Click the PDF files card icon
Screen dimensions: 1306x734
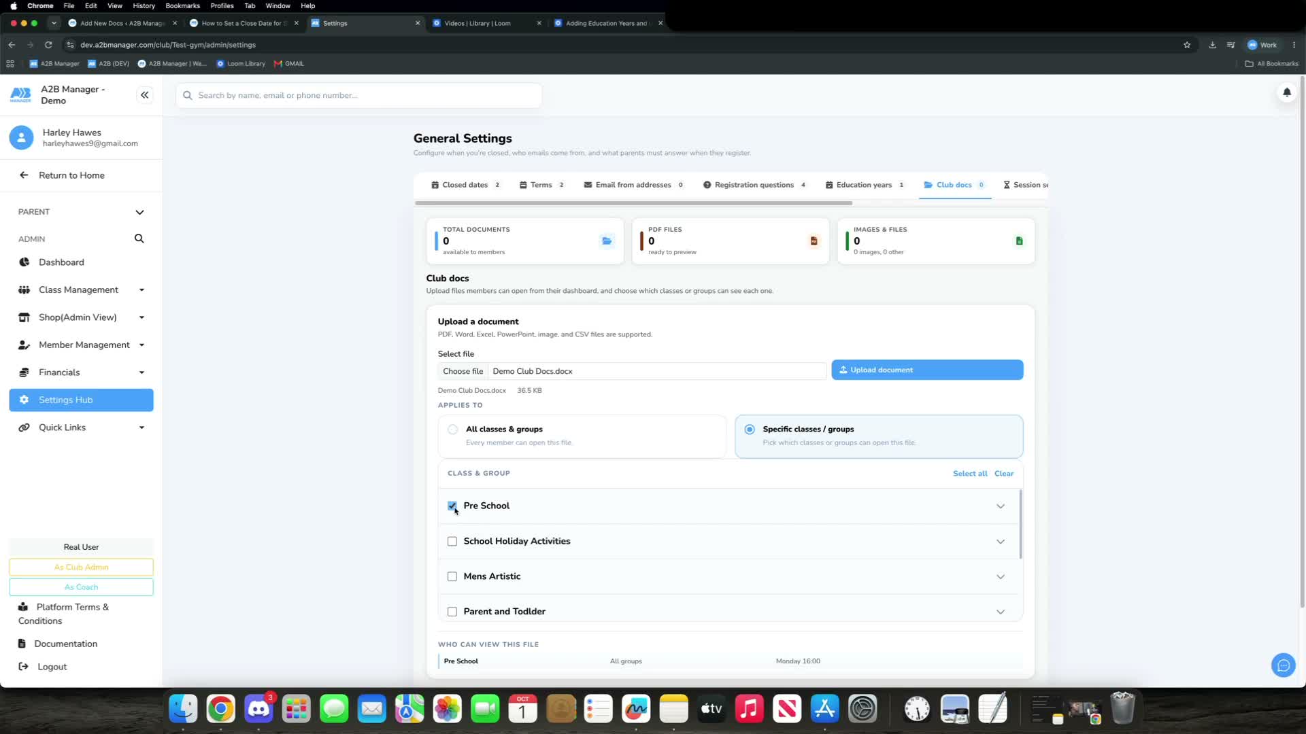(x=814, y=241)
